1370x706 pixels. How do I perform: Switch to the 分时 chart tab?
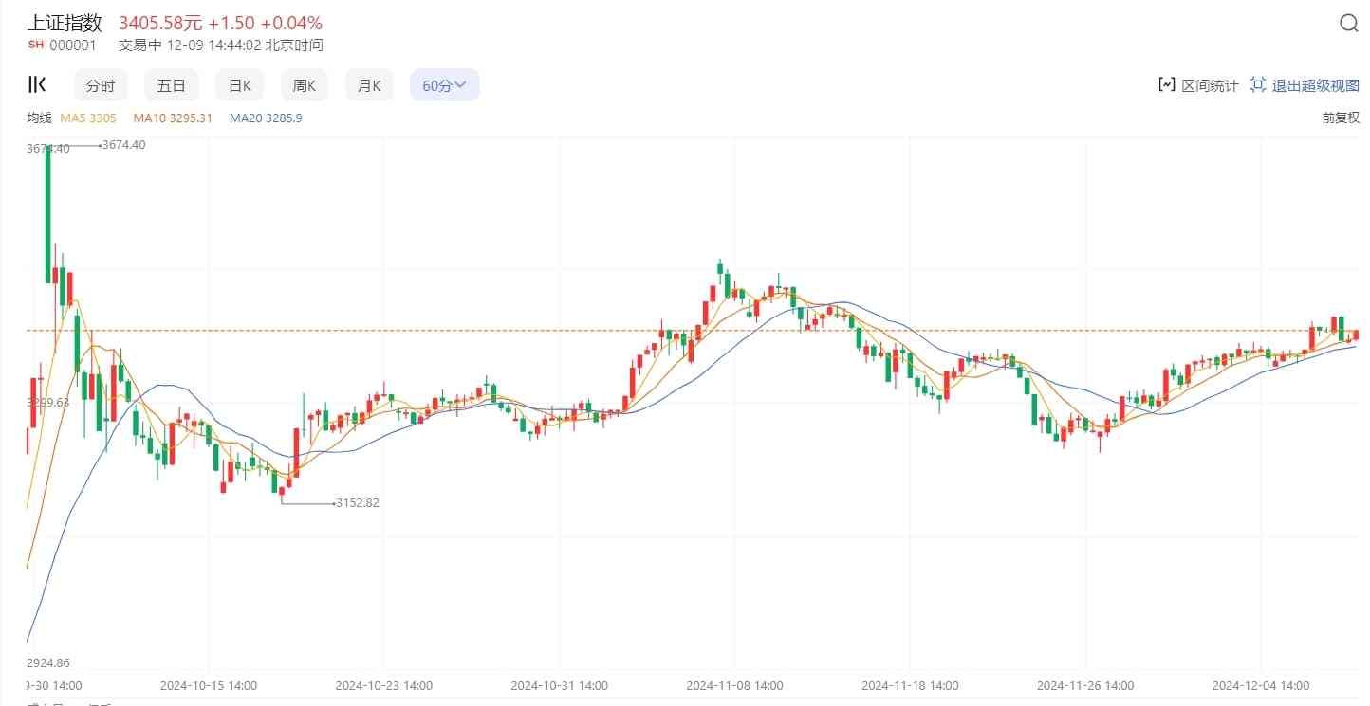point(101,85)
